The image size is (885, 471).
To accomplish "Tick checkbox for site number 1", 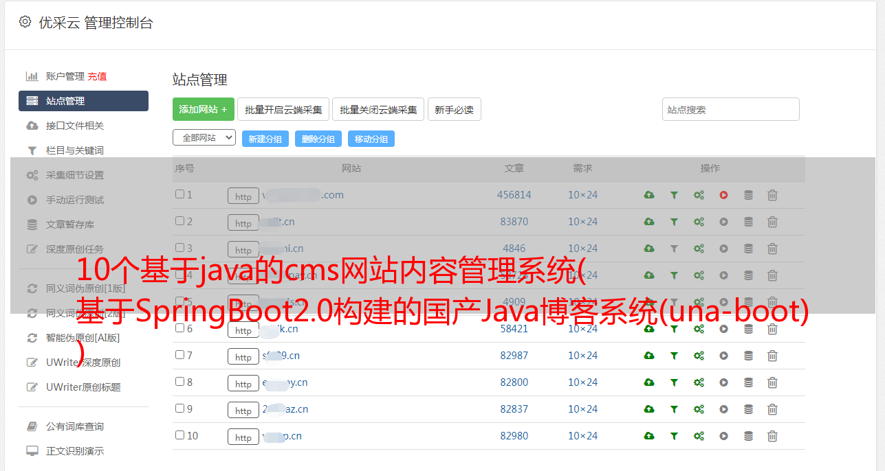I will pyautogui.click(x=179, y=194).
